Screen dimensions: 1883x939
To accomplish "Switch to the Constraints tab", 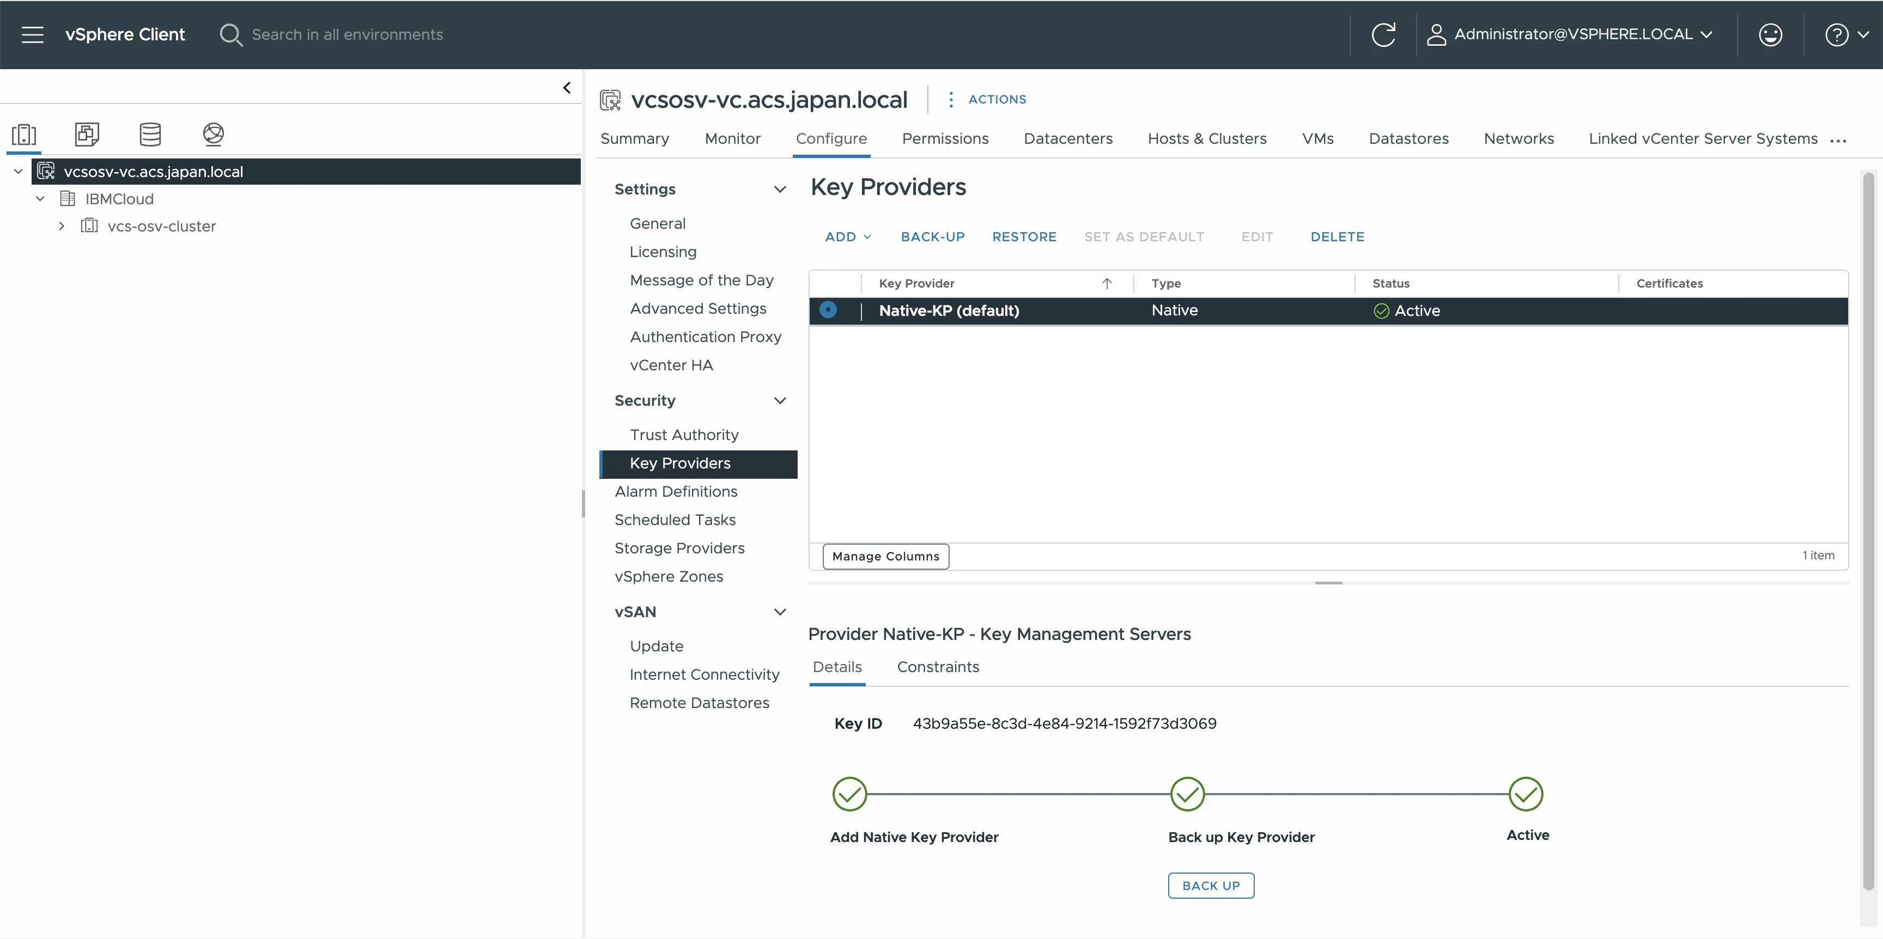I will [938, 667].
